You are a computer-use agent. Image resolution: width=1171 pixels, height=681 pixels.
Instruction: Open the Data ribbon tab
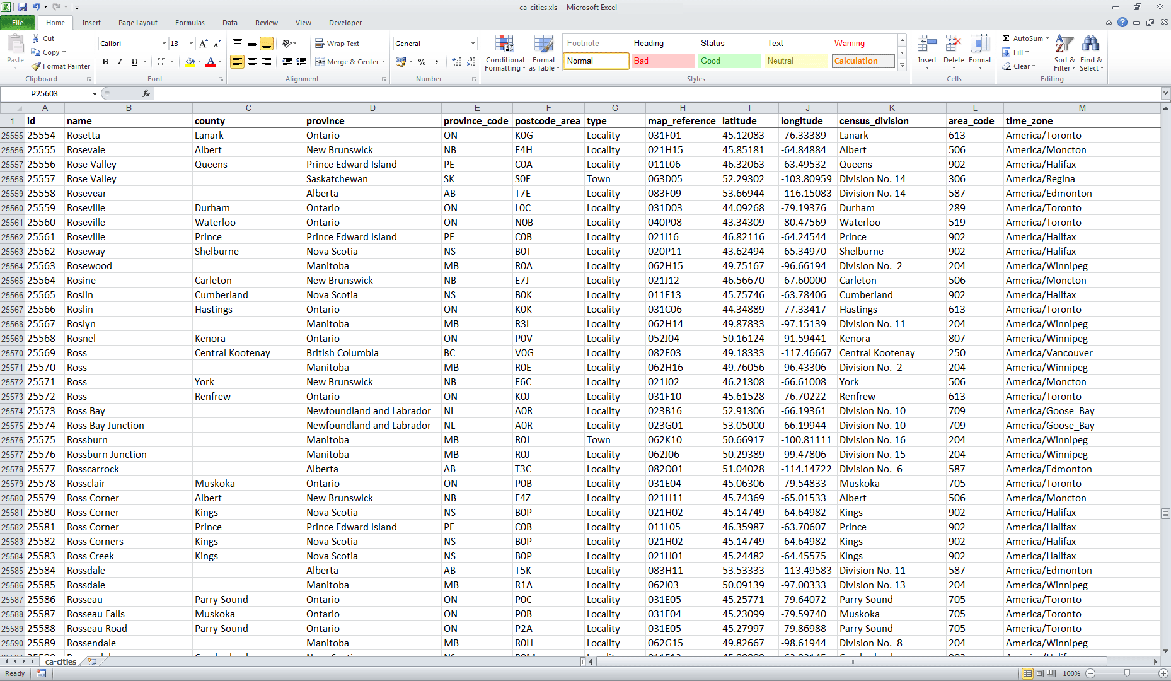tap(229, 23)
